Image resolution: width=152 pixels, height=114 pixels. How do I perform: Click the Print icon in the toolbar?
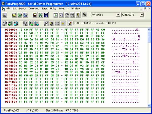67,15
